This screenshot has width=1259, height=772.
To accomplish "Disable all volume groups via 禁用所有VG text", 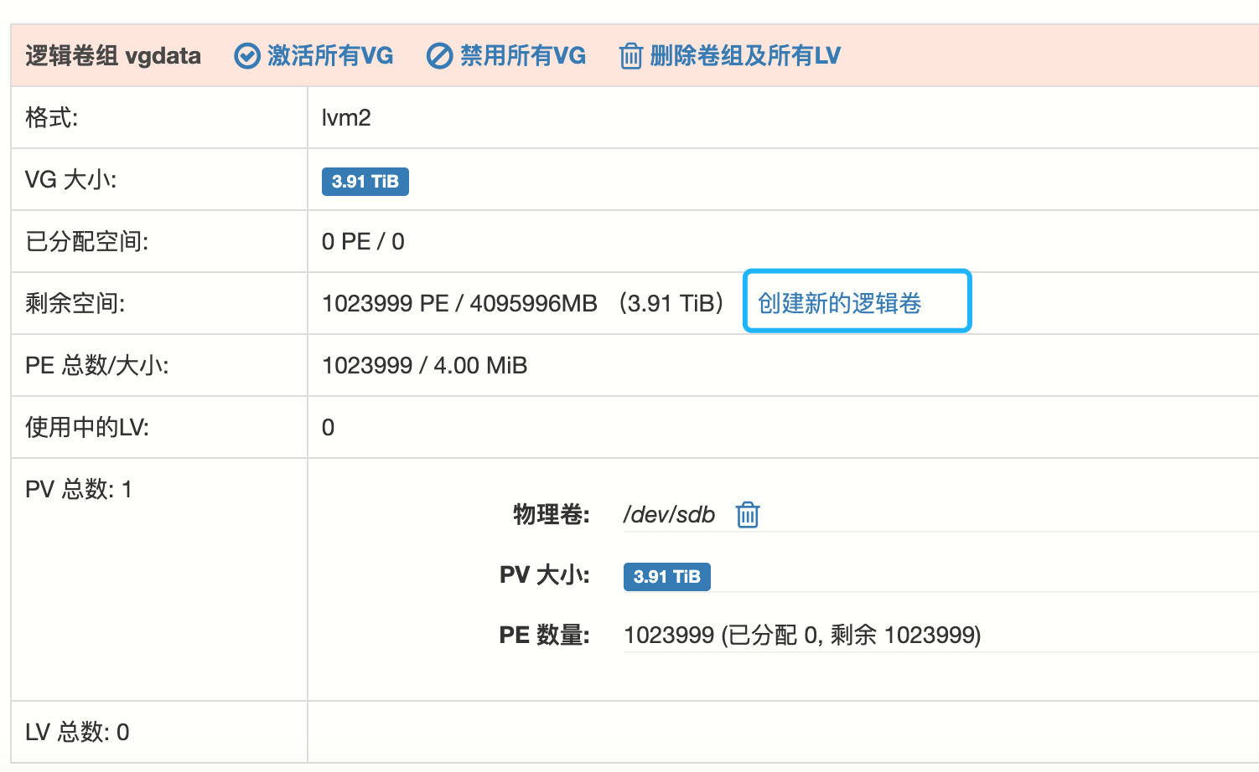I will (x=523, y=56).
